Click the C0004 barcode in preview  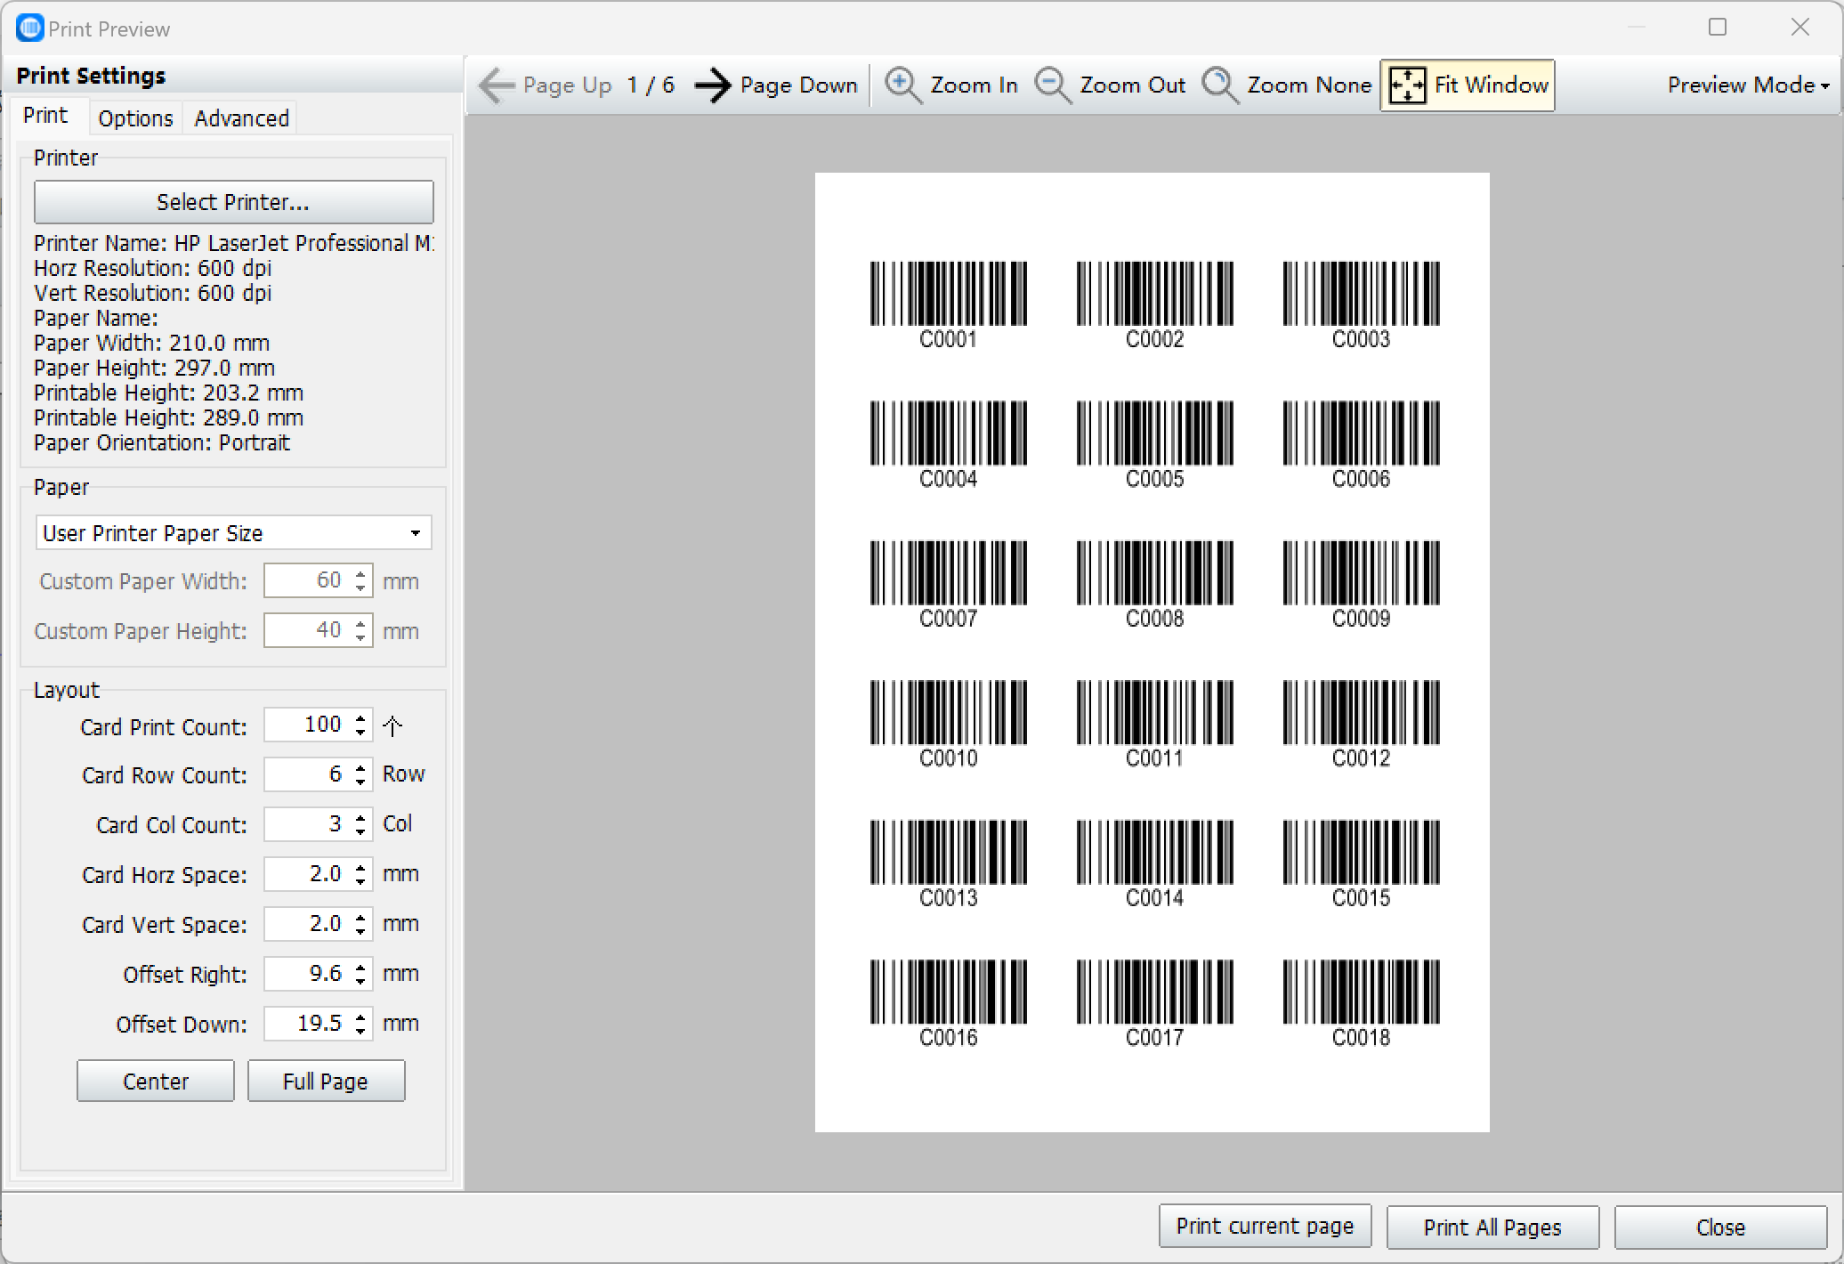click(949, 444)
